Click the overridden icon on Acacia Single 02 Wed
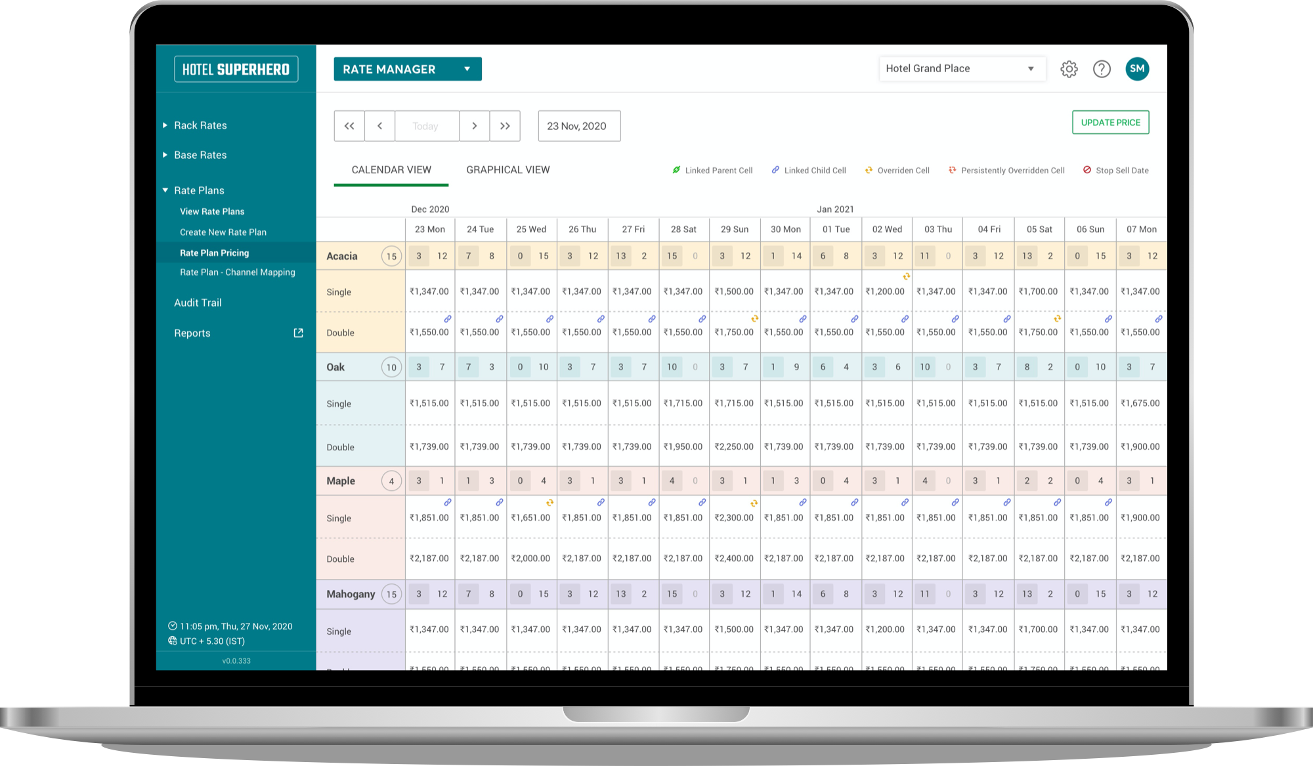This screenshot has width=1313, height=766. 906,276
